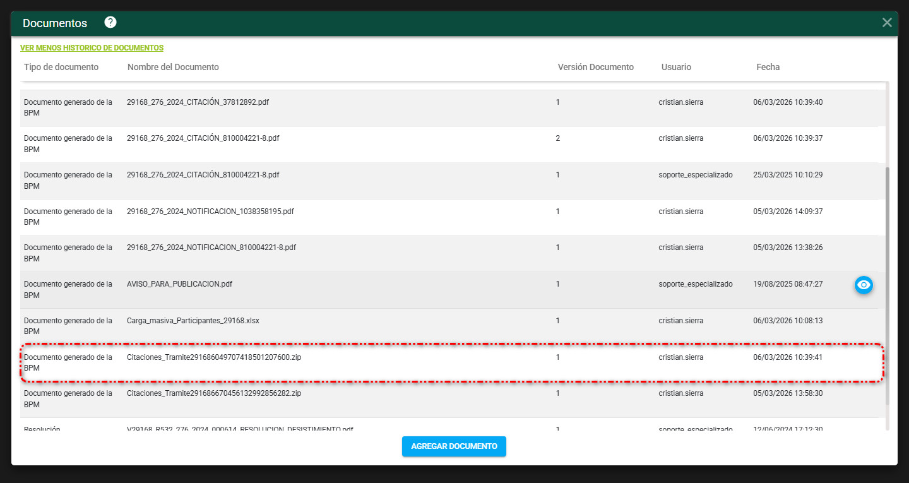909x483 pixels.
Task: Select version 2 of CITACIÓN_810004221-8.pdf
Action: (x=203, y=138)
